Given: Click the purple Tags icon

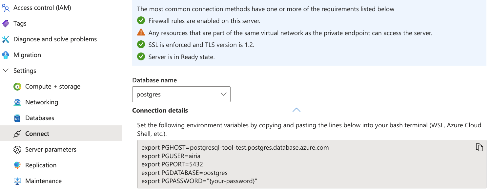Looking at the screenshot, I should point(6,23).
